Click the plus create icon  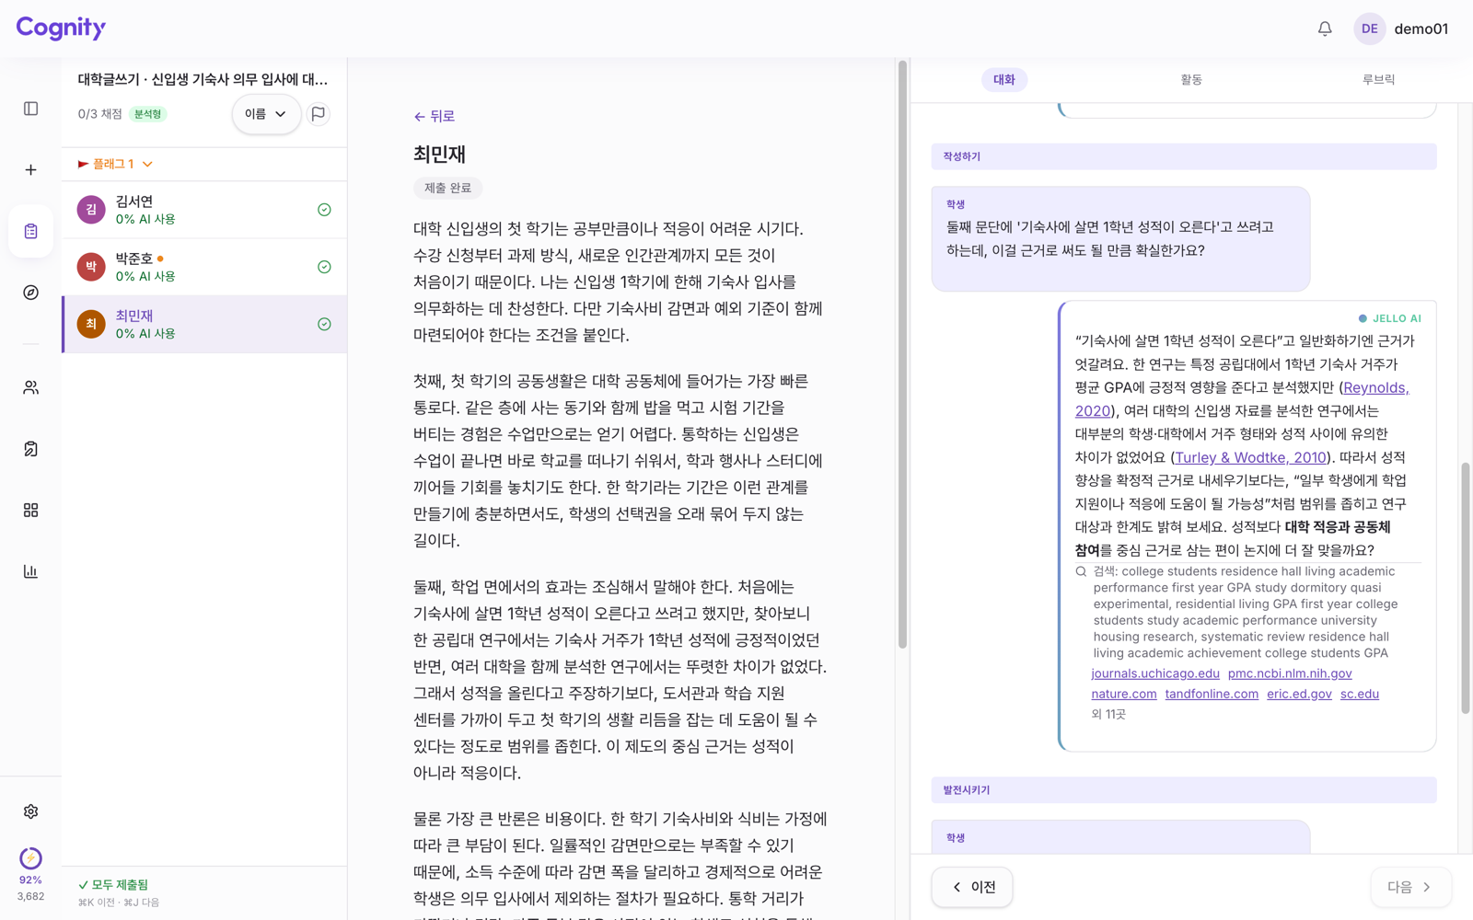tap(30, 169)
